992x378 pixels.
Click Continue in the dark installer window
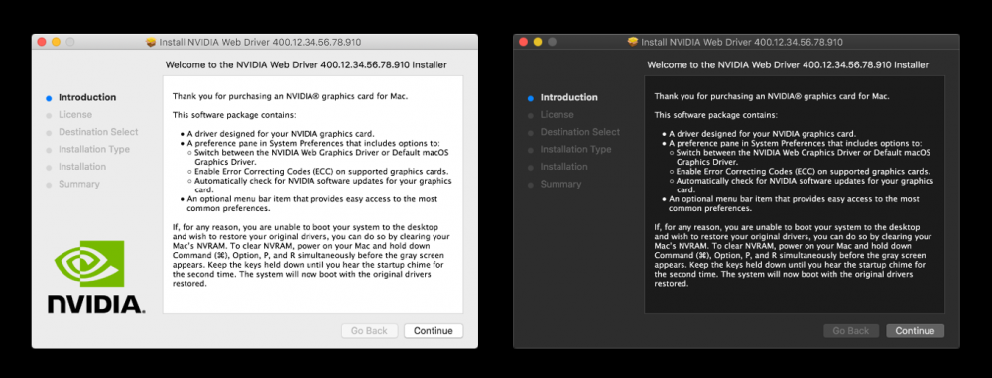click(x=915, y=331)
